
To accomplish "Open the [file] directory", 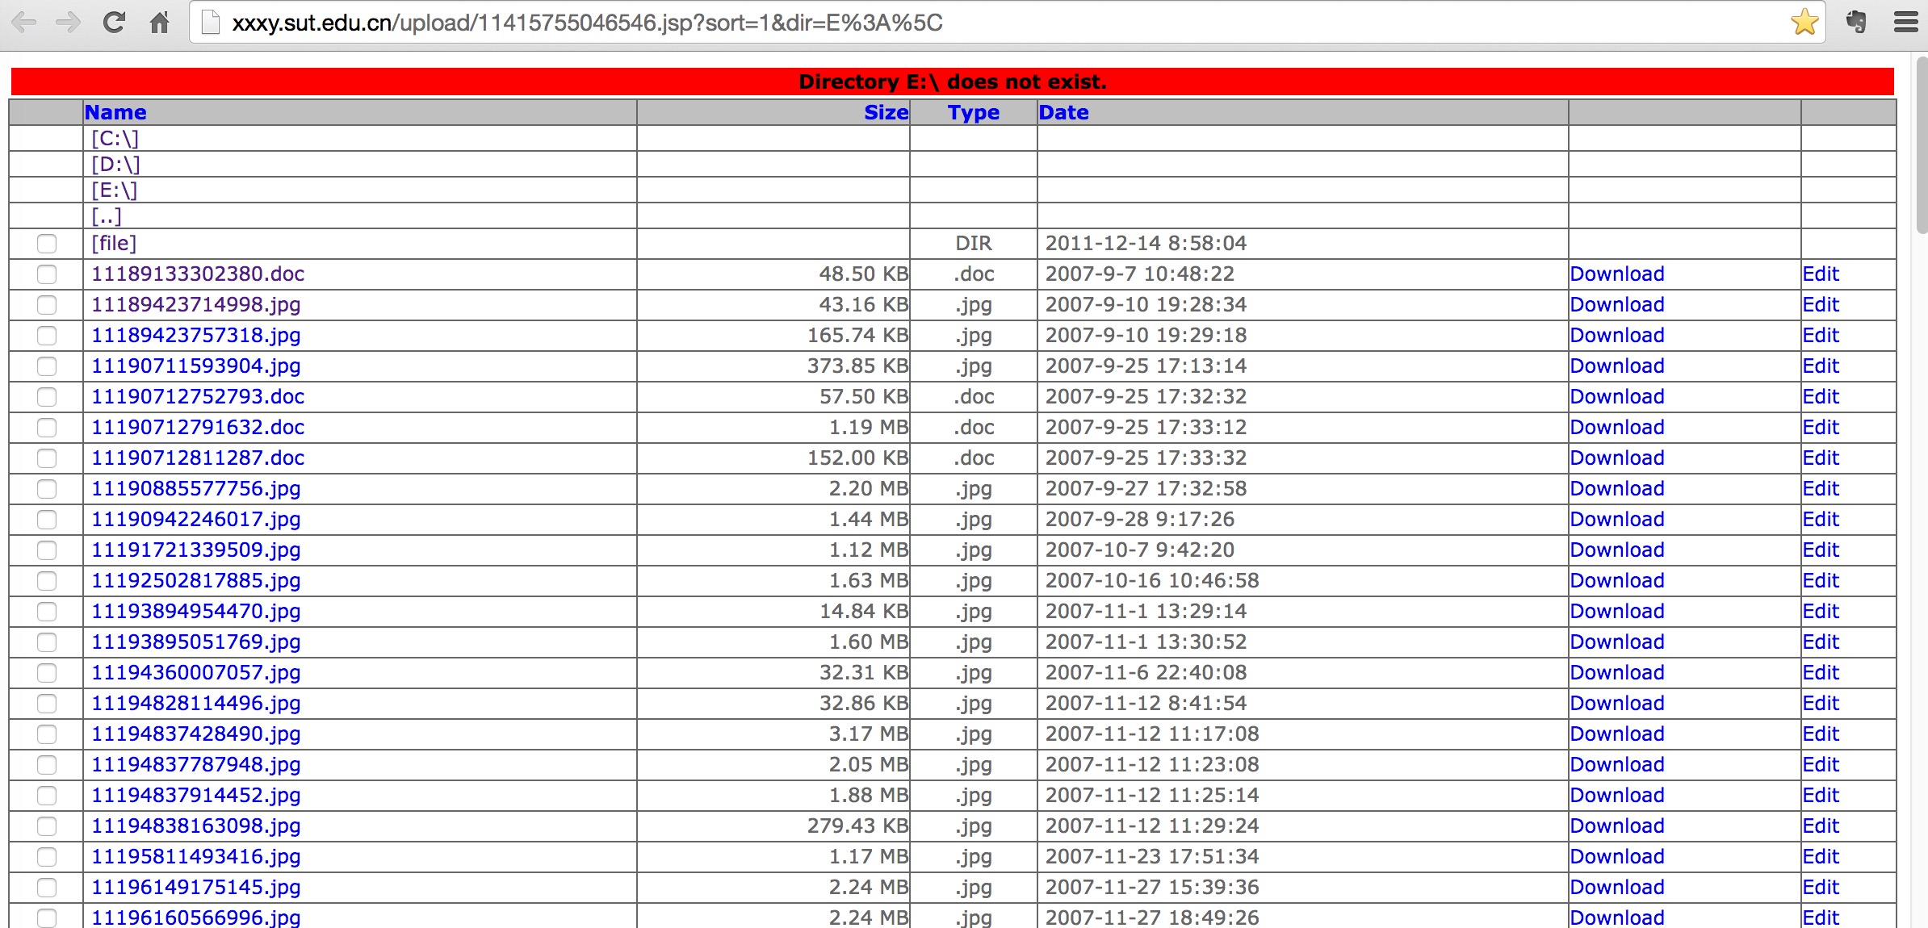I will point(114,243).
